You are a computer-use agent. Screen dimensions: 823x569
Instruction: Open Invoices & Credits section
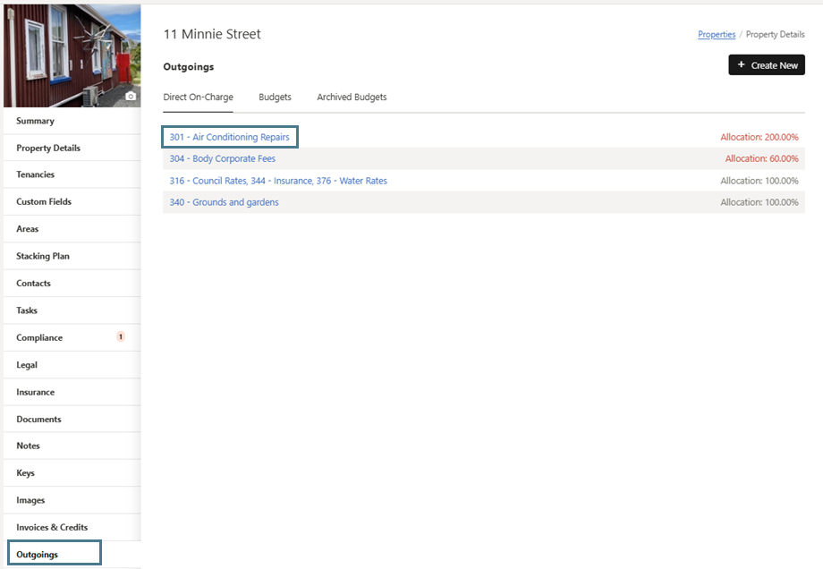click(x=52, y=527)
